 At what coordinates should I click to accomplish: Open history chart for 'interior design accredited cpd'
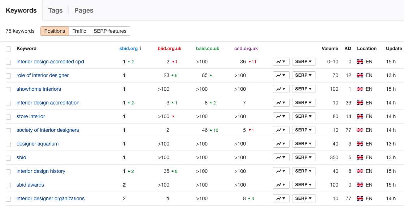tap(281, 62)
